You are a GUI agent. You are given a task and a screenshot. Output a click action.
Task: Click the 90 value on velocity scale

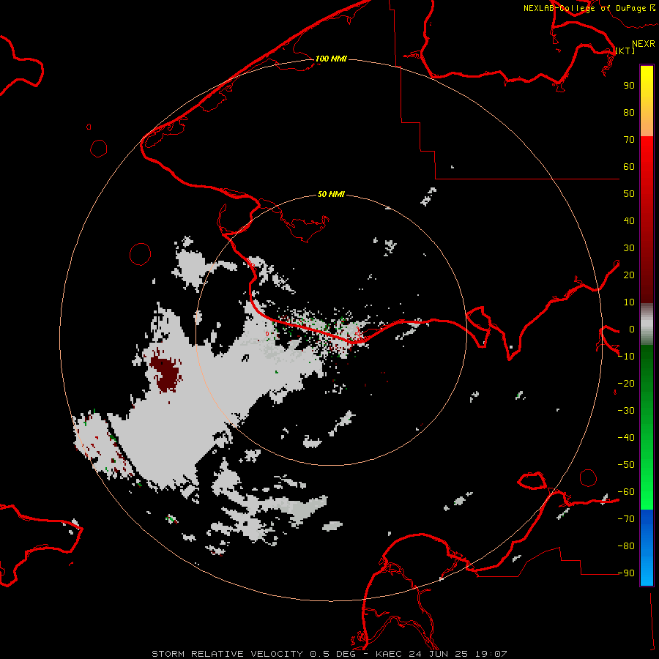click(629, 86)
